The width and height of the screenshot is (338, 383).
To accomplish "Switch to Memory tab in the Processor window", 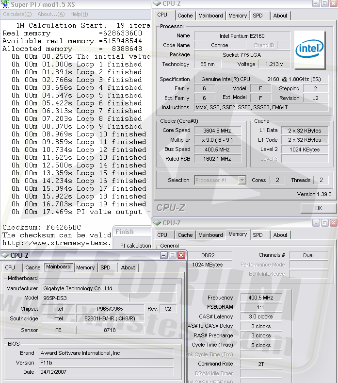I will point(237,16).
